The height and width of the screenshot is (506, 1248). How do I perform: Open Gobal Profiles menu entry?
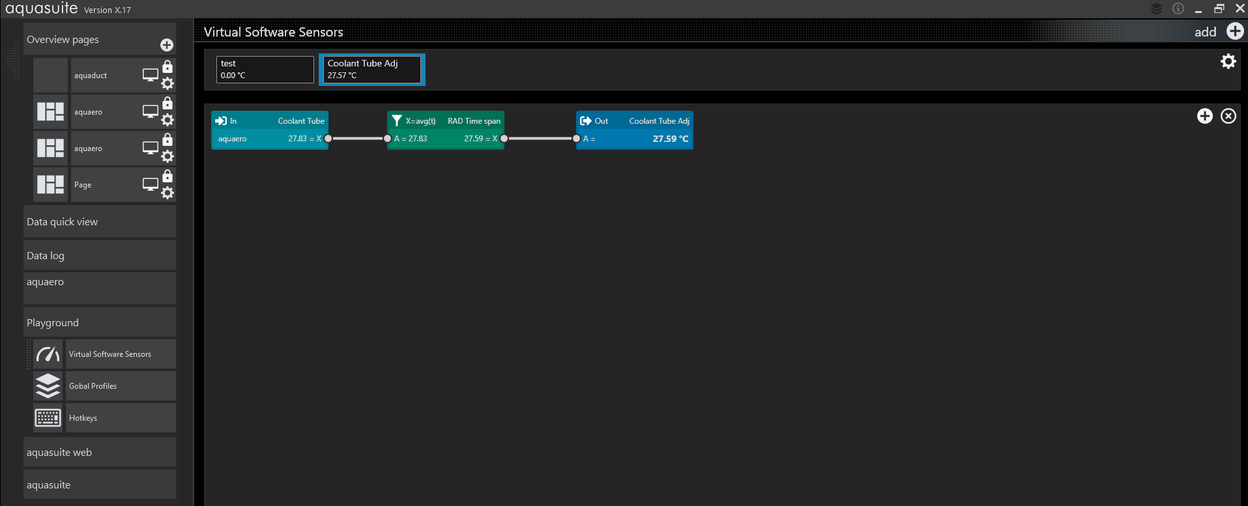(x=121, y=386)
